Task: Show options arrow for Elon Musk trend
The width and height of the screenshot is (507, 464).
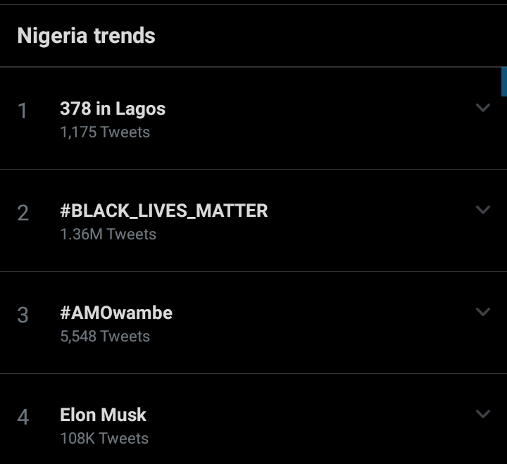Action: pos(482,414)
